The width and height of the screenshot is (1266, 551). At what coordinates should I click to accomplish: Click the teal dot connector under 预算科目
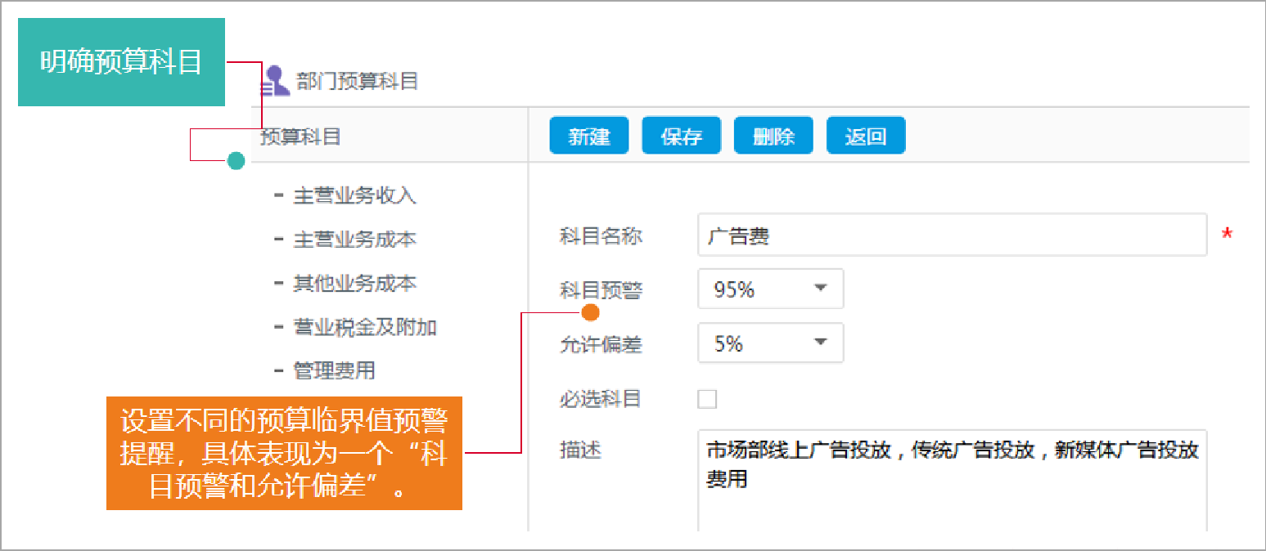coord(236,161)
